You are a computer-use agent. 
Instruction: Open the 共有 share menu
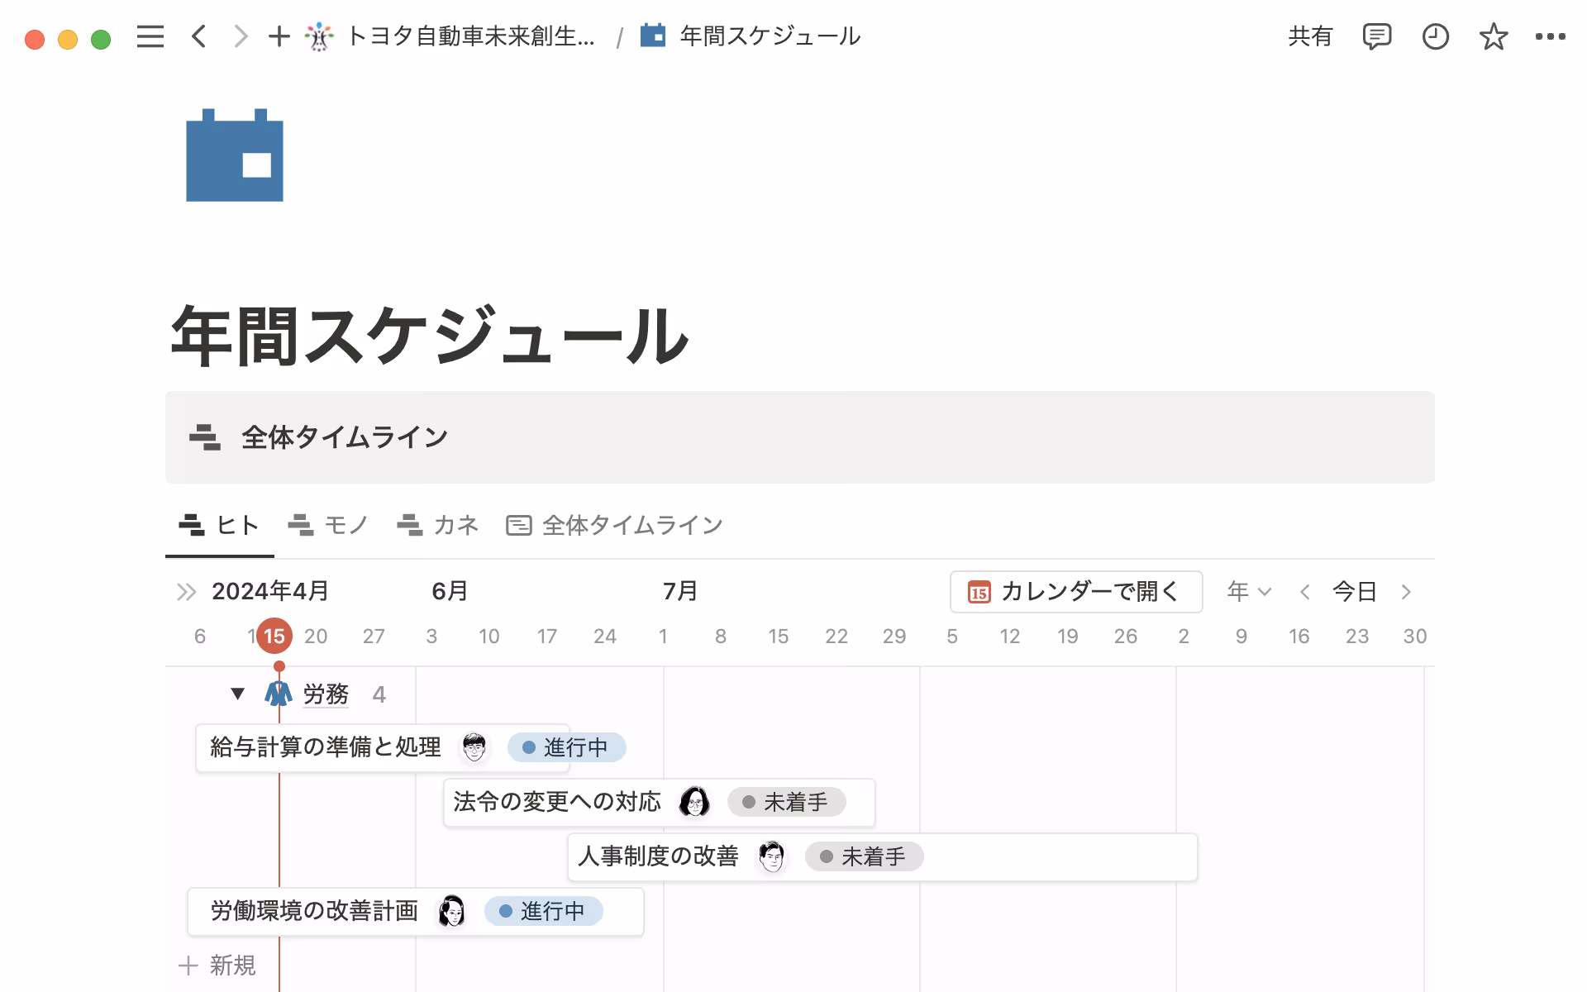tap(1310, 36)
